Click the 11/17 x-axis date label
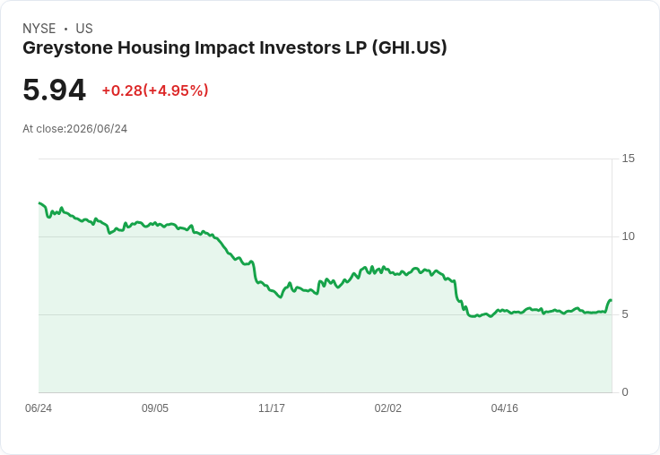 coord(272,408)
